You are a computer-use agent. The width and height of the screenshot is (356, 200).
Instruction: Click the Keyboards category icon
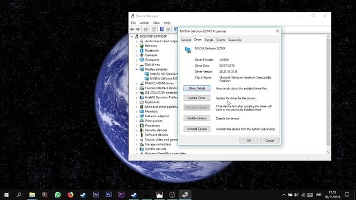tap(142, 102)
